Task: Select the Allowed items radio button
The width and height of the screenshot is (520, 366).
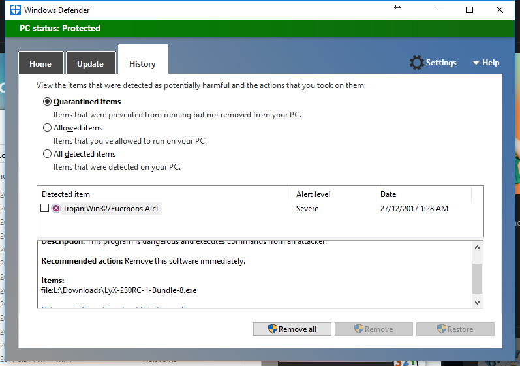Action: click(x=47, y=128)
